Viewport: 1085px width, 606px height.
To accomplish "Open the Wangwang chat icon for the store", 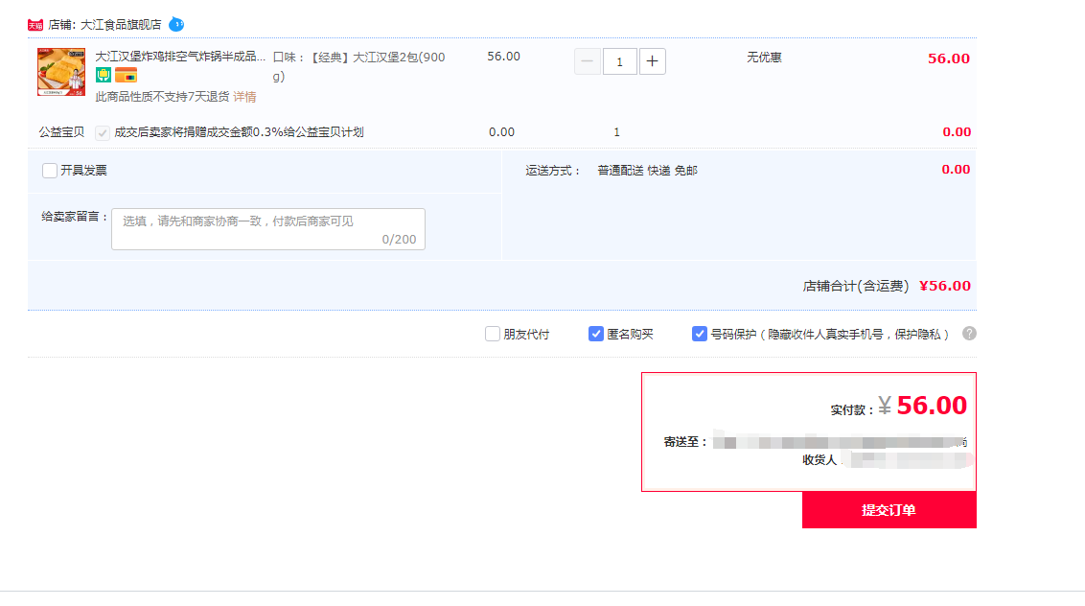I will coord(176,24).
